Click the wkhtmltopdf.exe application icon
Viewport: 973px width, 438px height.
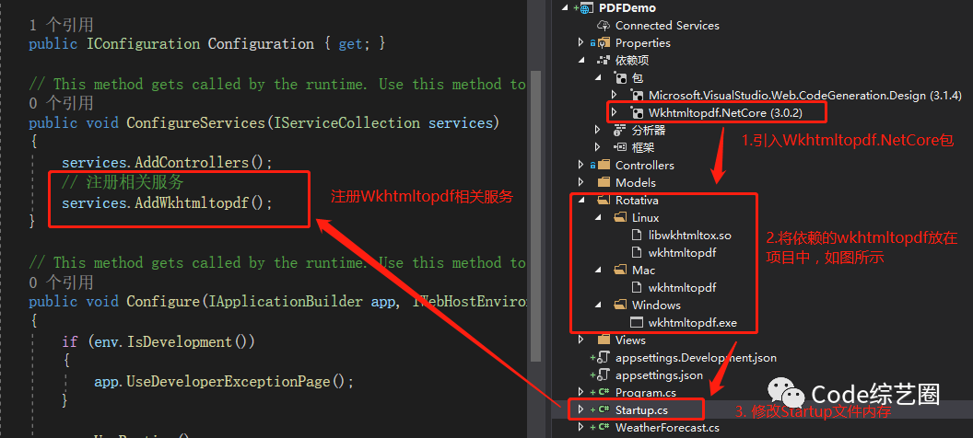[637, 322]
